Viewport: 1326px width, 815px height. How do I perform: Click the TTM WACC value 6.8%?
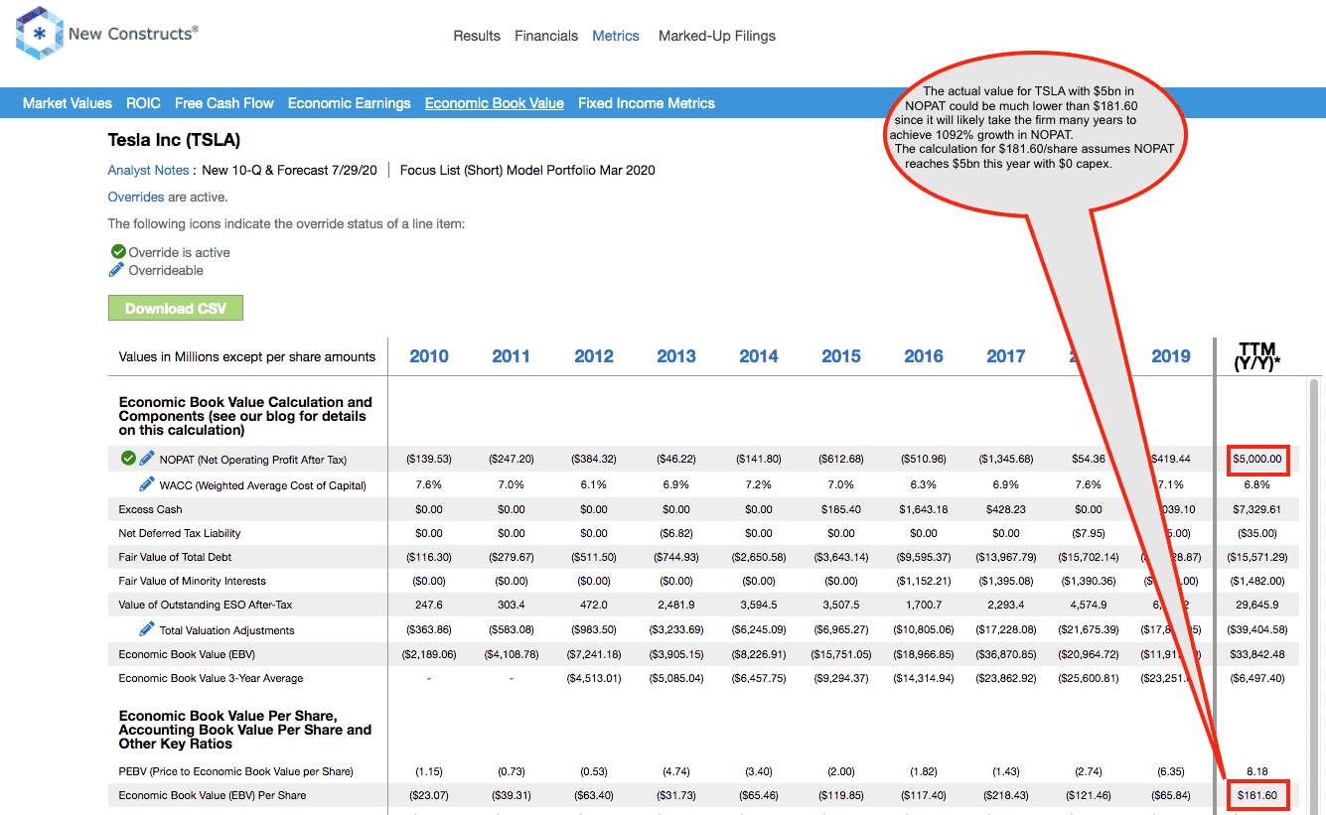click(1257, 485)
